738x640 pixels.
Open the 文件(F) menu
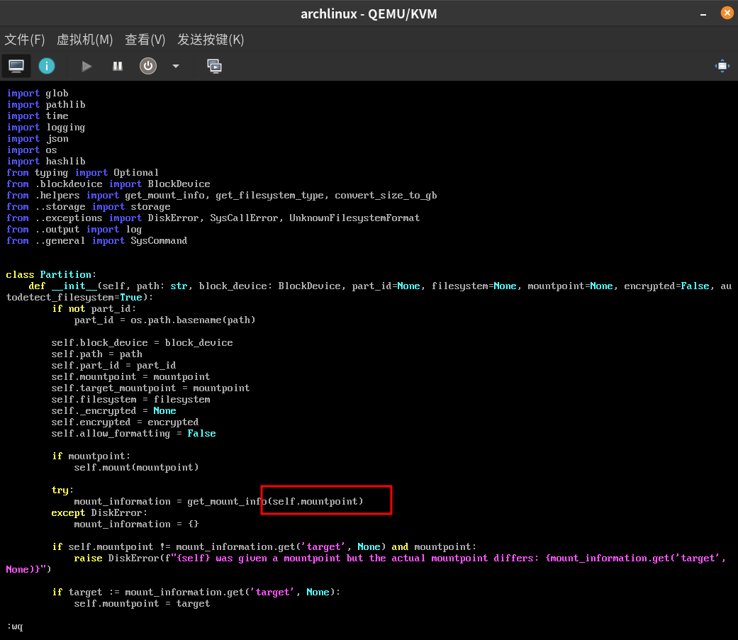pyautogui.click(x=25, y=40)
